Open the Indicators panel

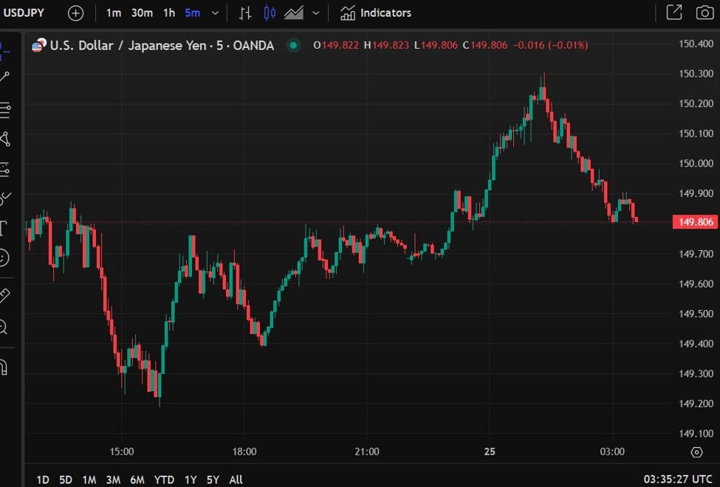pos(376,13)
